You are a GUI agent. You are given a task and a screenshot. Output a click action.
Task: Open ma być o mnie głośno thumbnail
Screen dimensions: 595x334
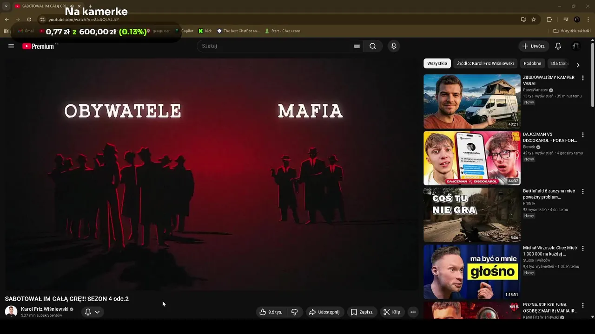point(472,272)
